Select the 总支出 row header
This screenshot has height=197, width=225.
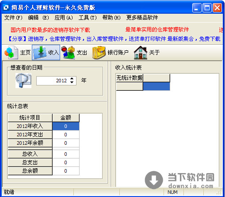point(30,162)
